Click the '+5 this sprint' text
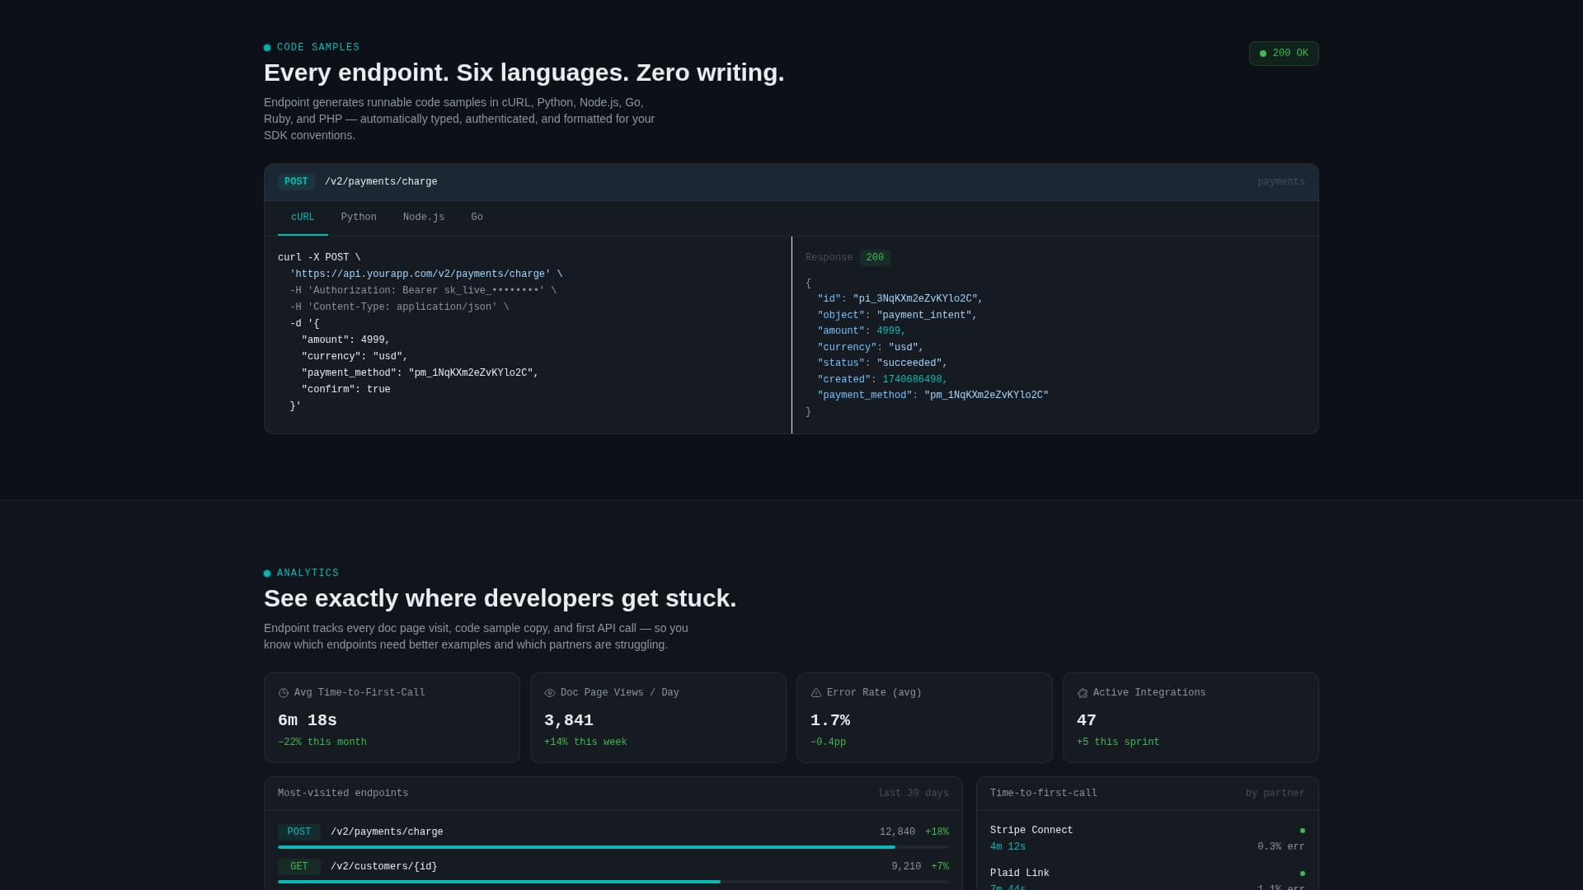This screenshot has width=1583, height=890. 1118,742
